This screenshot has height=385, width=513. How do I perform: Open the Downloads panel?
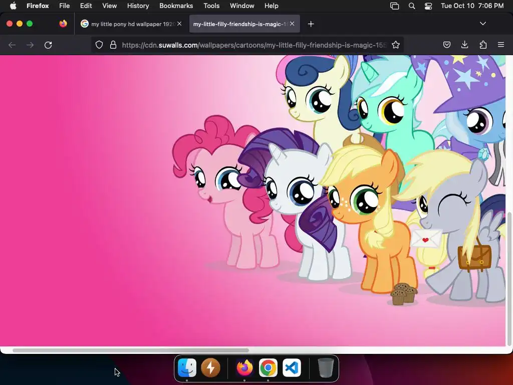464,45
